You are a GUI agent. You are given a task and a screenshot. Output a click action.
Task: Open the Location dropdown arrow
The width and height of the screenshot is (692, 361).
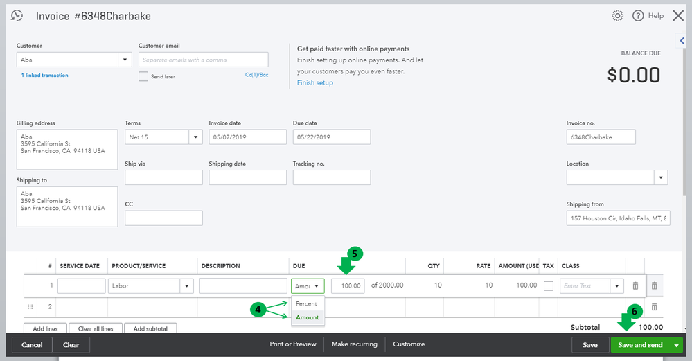(661, 177)
